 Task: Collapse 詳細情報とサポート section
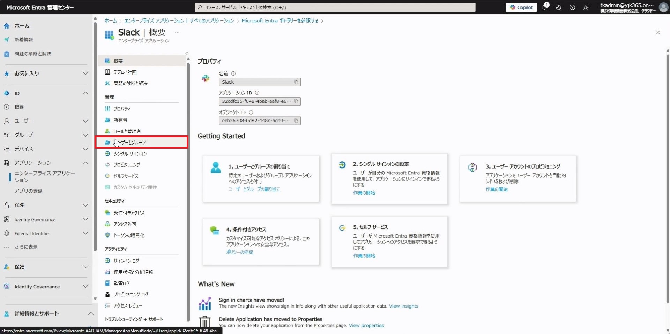tap(90, 313)
